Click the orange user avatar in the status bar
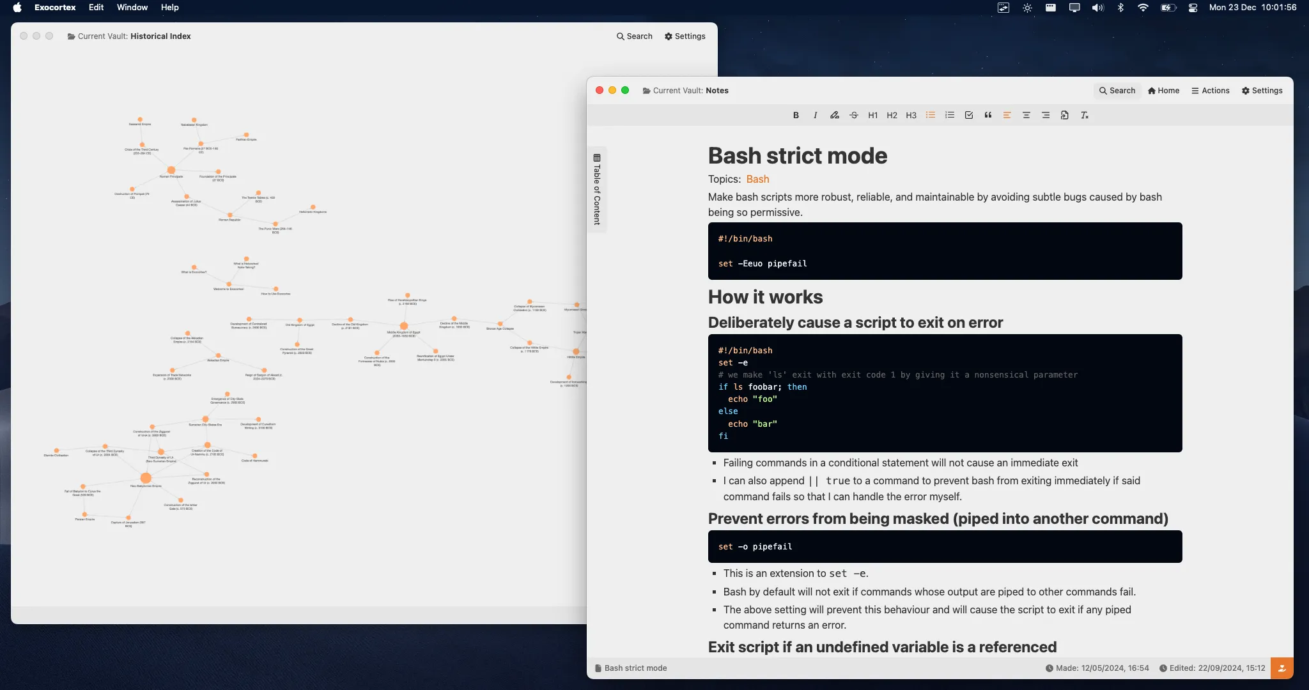Image resolution: width=1309 pixels, height=690 pixels. click(x=1282, y=668)
